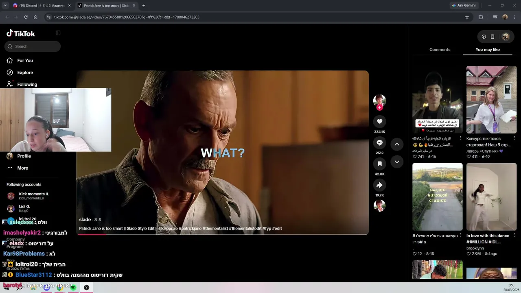The image size is (521, 293).
Task: Close the Patrick Jane TikTok tab
Action: click(135, 6)
